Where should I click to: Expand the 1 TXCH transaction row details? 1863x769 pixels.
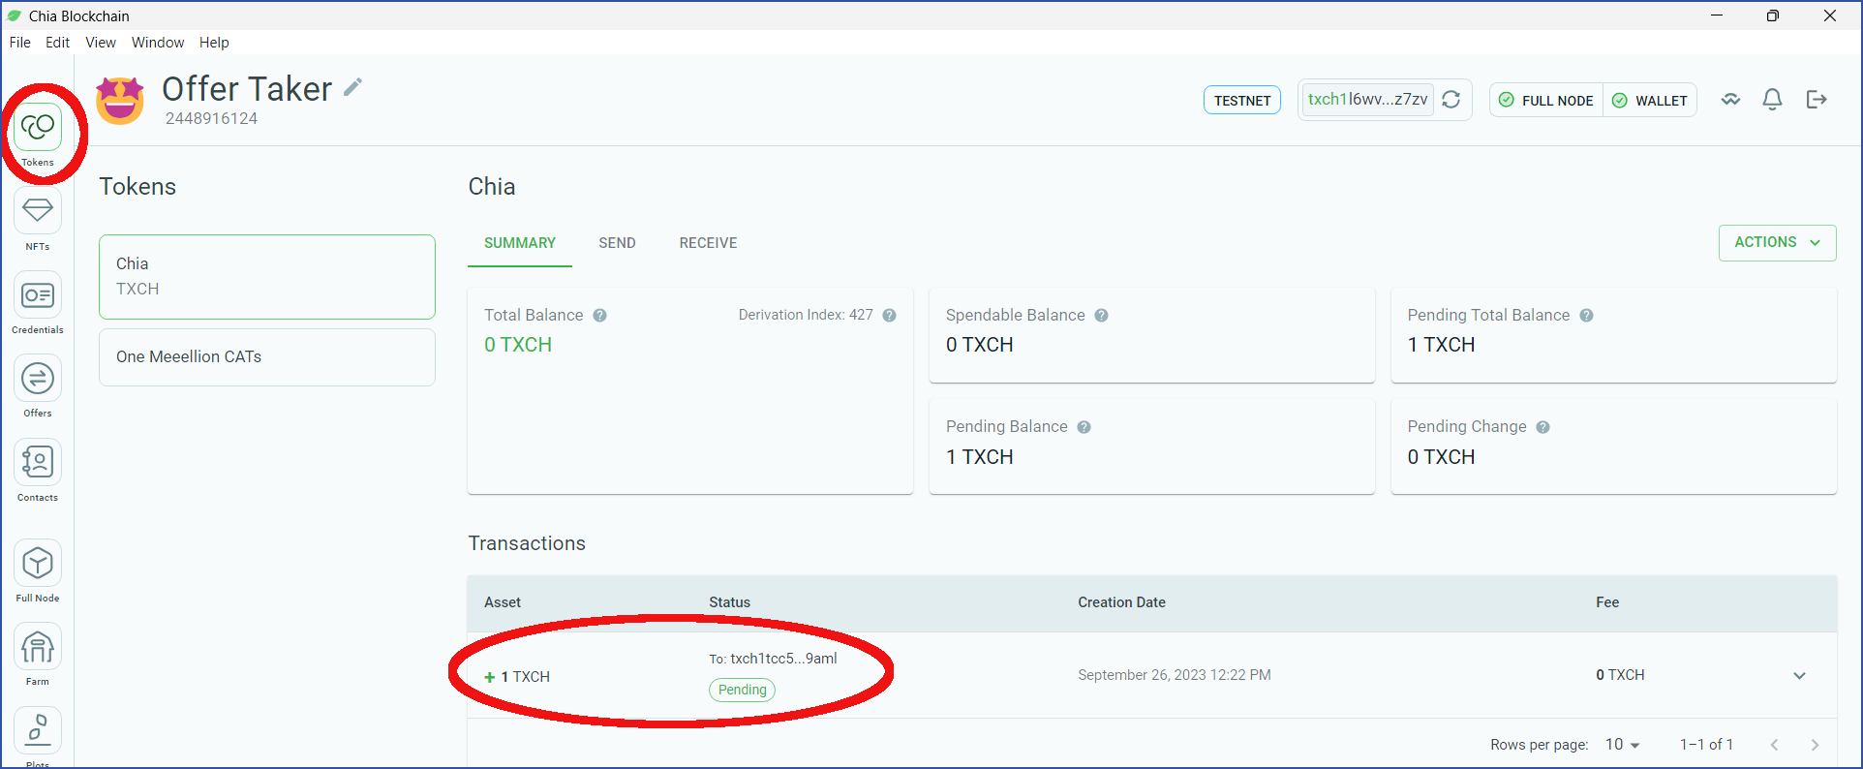pos(1799,676)
